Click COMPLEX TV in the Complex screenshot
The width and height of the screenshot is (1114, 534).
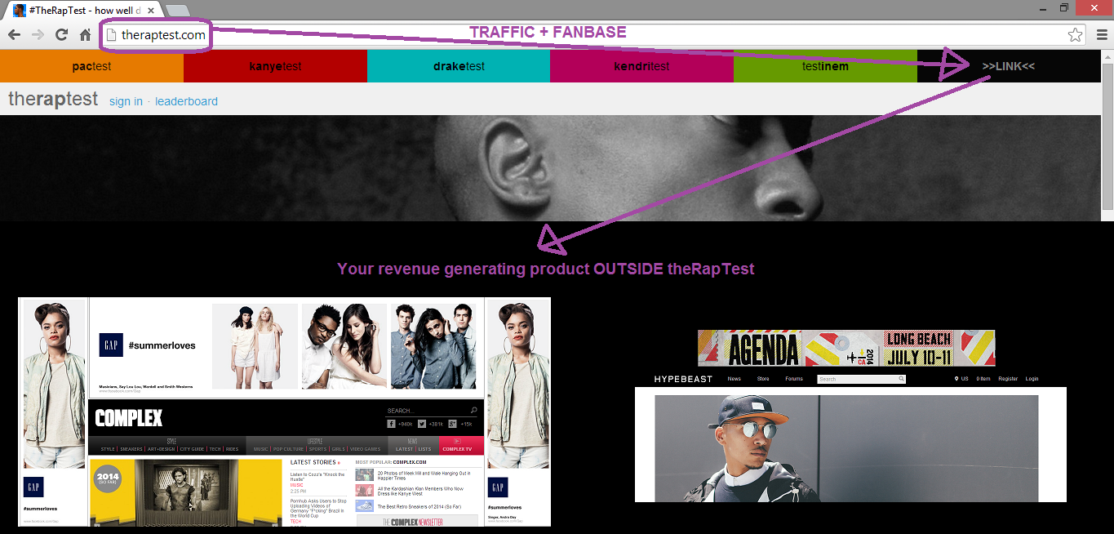[461, 446]
